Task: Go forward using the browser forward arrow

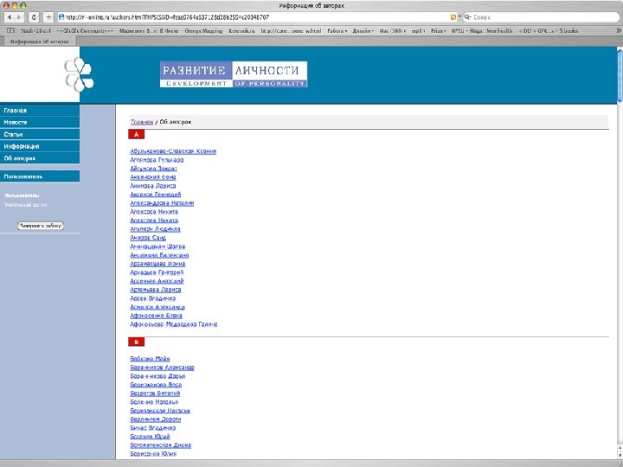Action: (19, 17)
